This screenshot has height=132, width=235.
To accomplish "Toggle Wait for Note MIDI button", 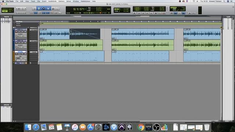I will [x=171, y=13].
